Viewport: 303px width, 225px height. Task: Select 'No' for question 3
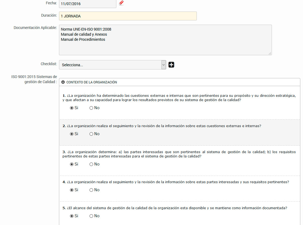[x=91, y=164]
